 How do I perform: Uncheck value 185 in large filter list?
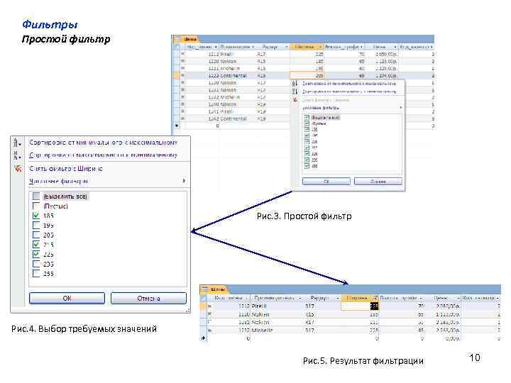click(x=36, y=216)
